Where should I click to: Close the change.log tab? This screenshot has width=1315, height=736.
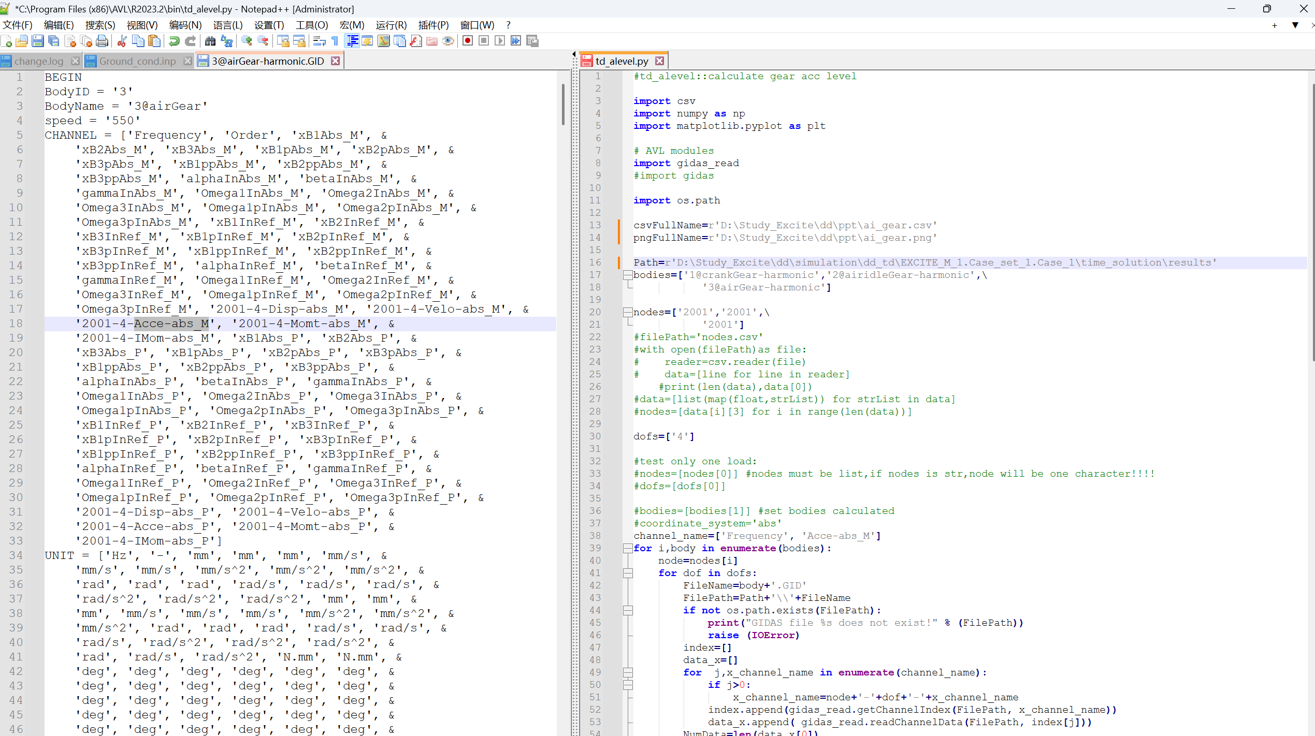[x=76, y=61]
